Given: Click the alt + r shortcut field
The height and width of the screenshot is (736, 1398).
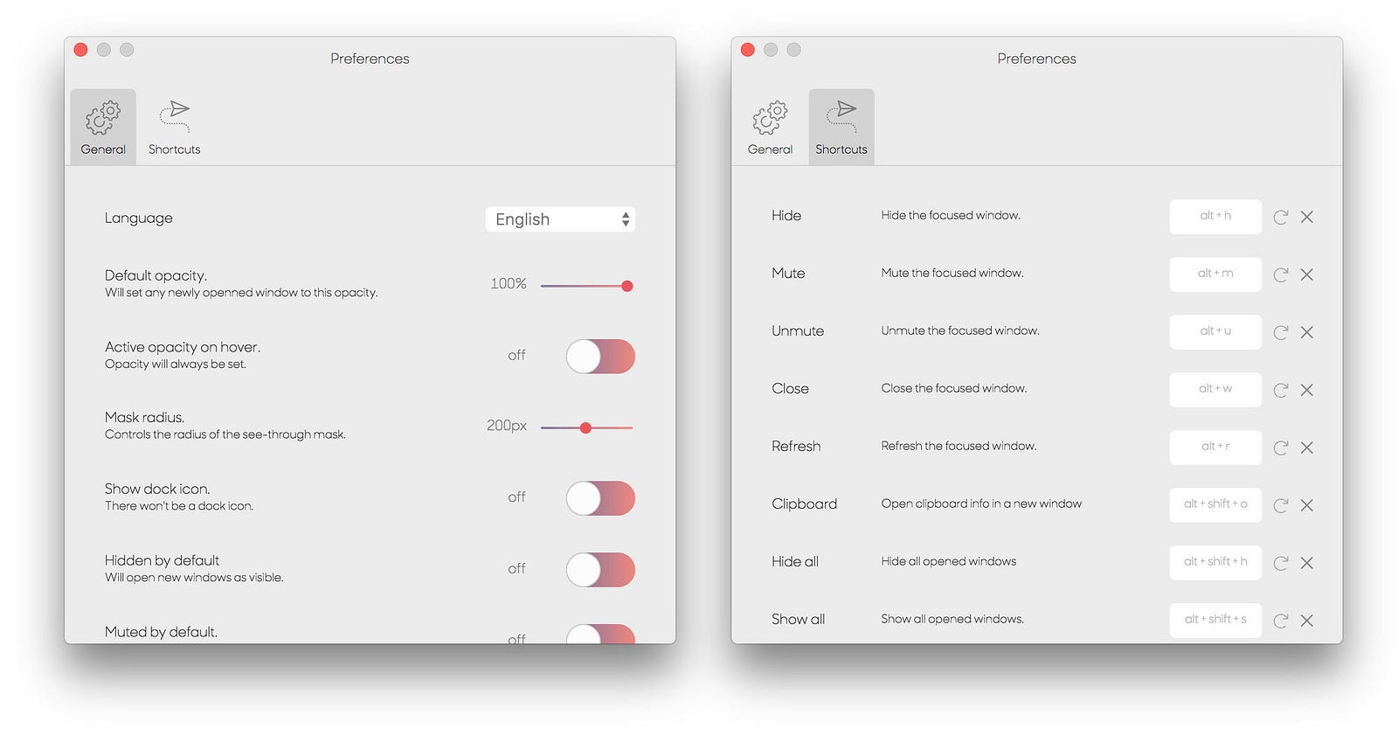Looking at the screenshot, I should 1215,448.
